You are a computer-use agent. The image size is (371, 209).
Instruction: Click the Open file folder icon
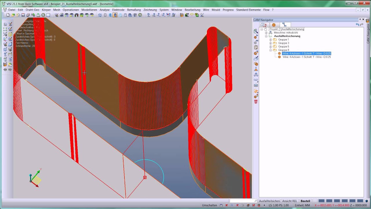coord(13,15)
